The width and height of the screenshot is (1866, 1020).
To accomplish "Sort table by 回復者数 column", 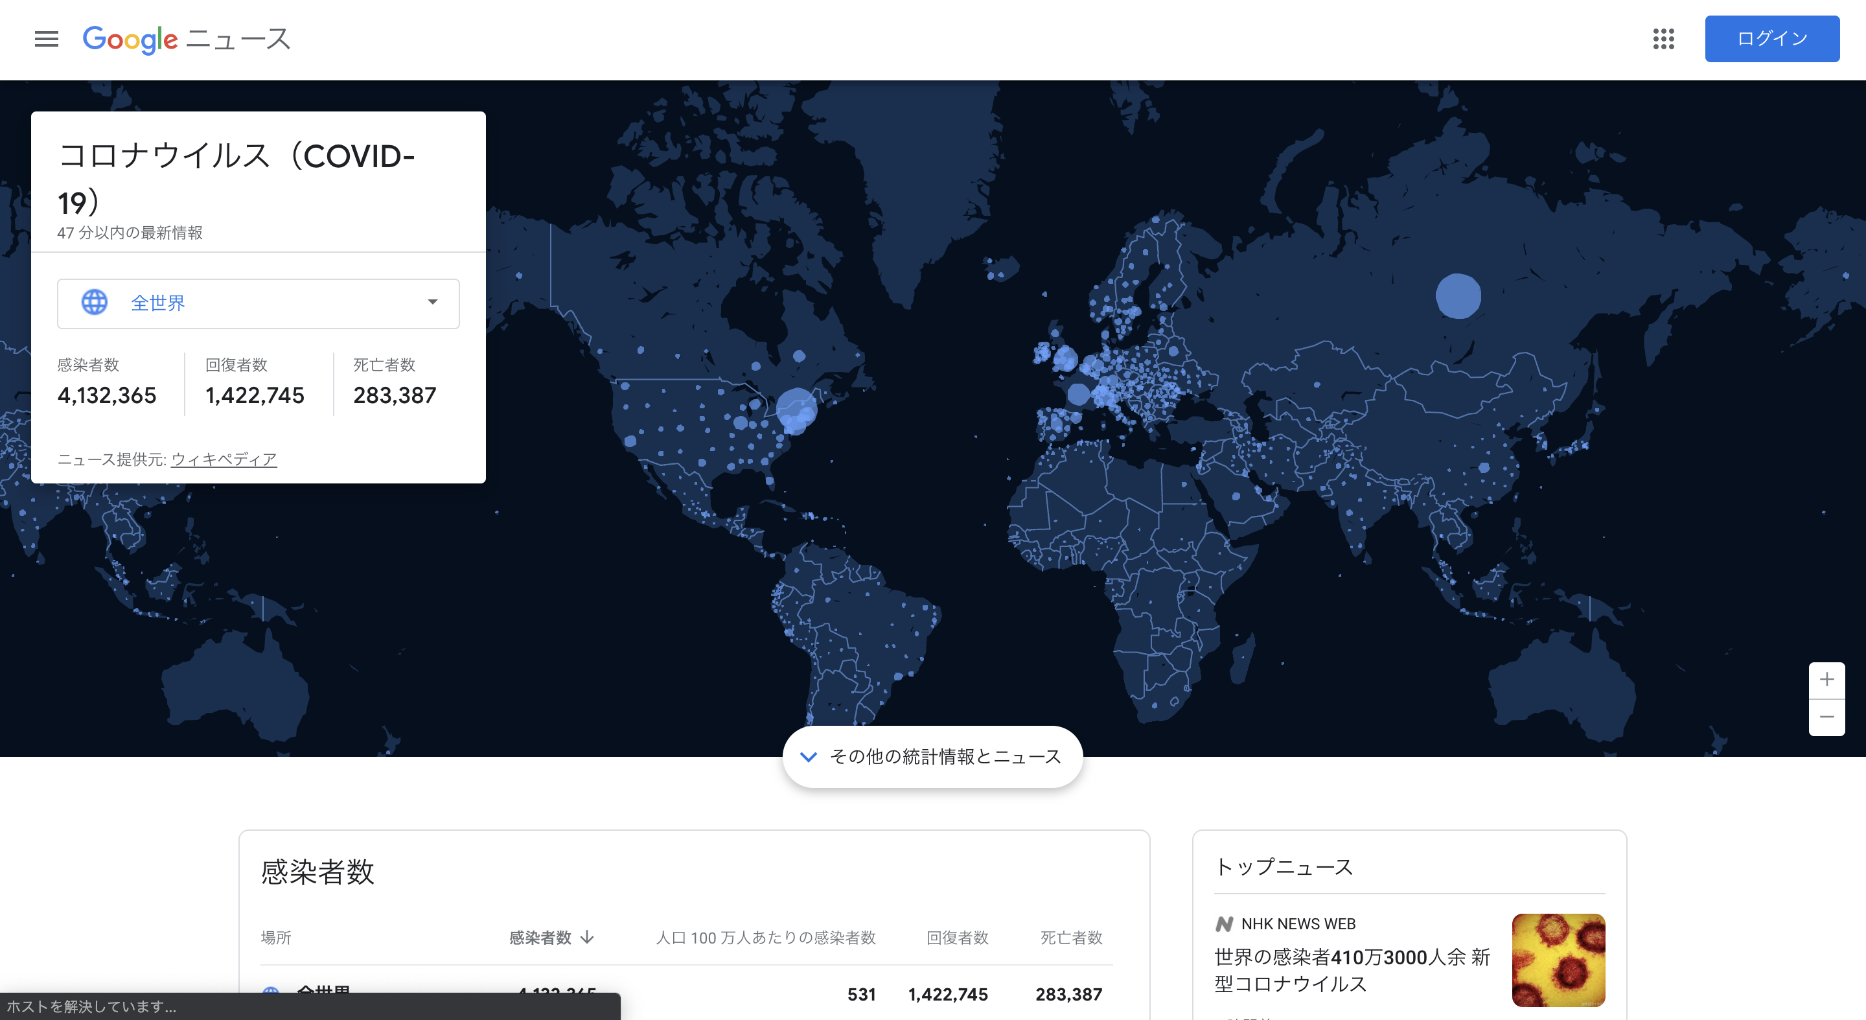I will [957, 938].
